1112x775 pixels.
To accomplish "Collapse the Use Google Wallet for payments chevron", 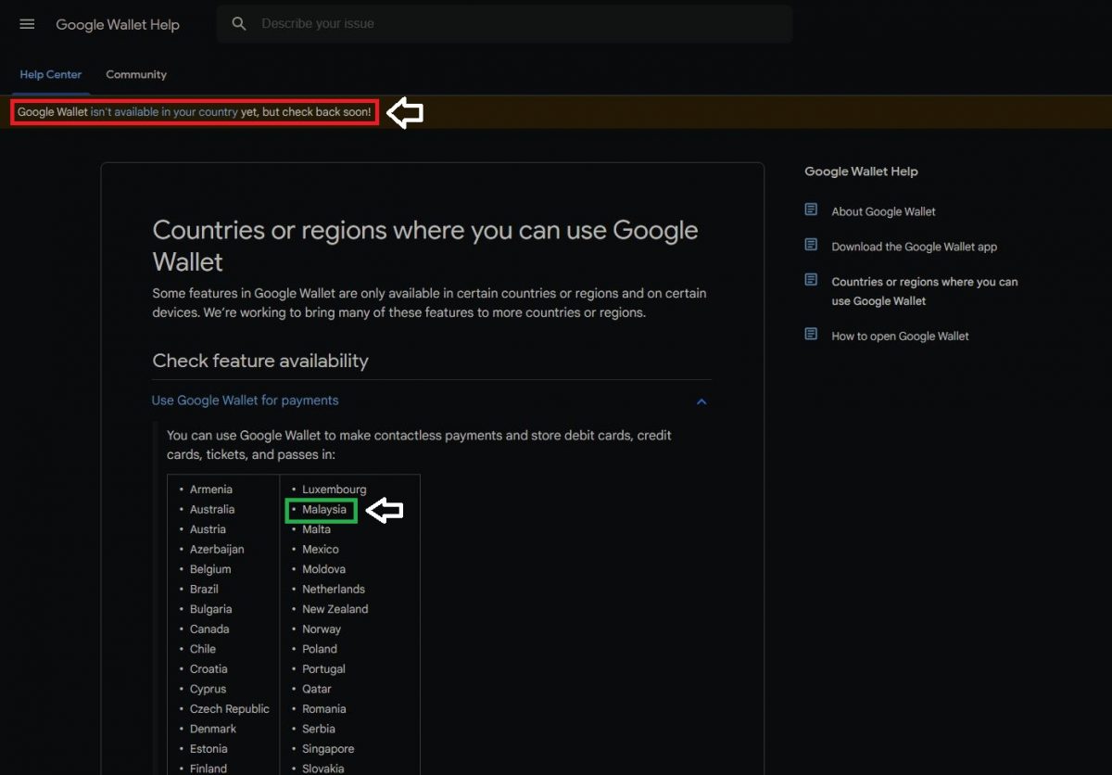I will pos(701,401).
